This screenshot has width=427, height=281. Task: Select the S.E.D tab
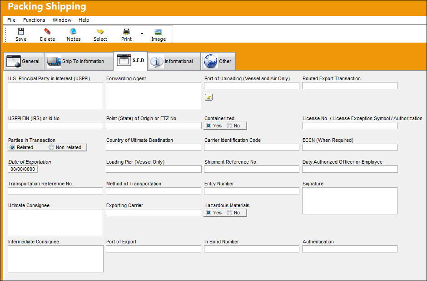point(130,60)
